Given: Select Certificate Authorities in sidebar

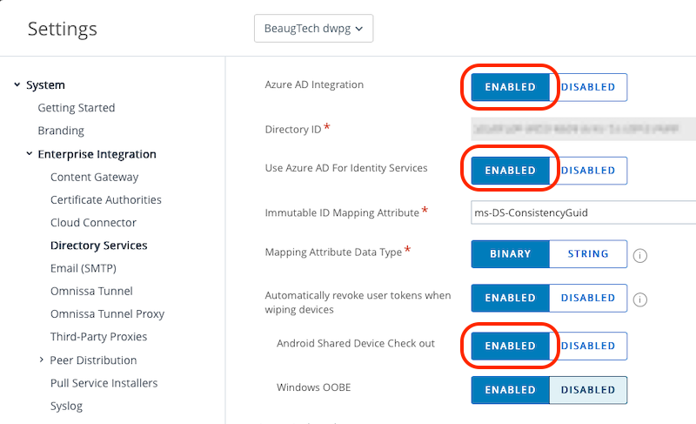Looking at the screenshot, I should 105,199.
